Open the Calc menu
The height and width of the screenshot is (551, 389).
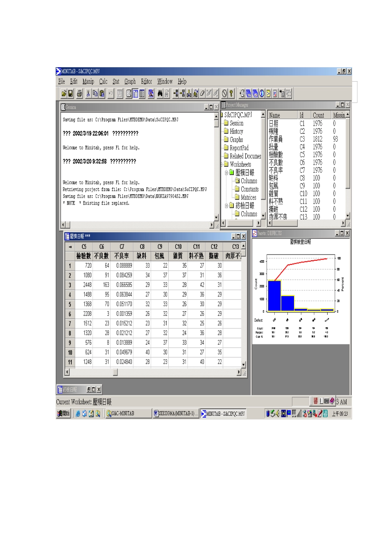click(x=103, y=82)
